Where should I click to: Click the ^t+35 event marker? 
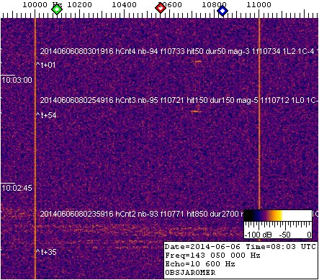(46, 252)
